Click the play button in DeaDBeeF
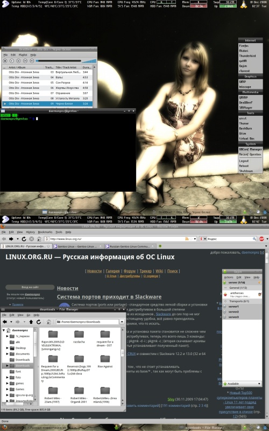 [x=11, y=61]
